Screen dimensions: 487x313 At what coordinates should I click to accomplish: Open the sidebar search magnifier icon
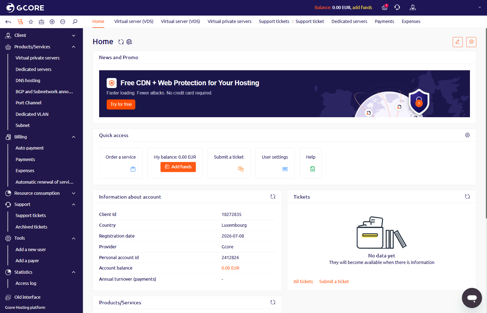click(75, 22)
